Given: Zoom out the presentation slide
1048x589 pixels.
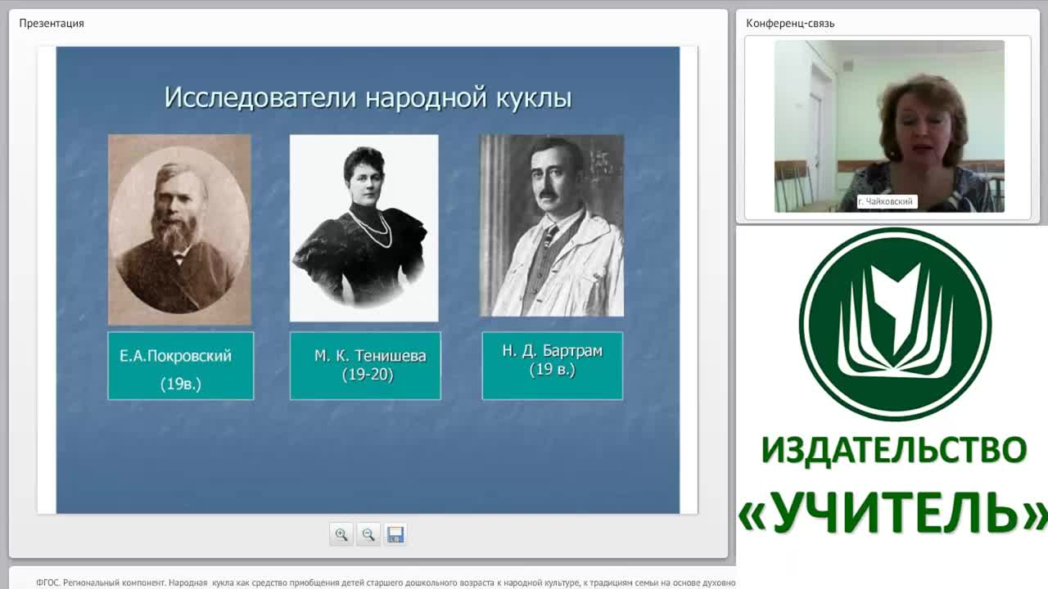Looking at the screenshot, I should [368, 534].
